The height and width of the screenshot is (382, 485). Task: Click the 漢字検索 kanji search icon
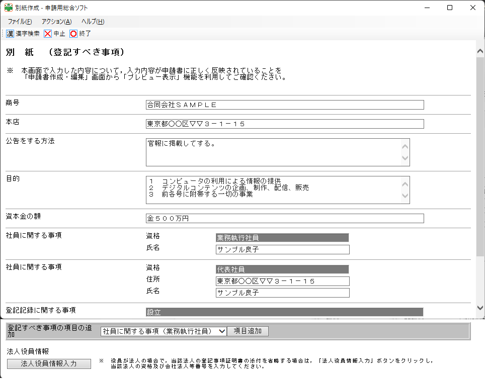[10, 34]
